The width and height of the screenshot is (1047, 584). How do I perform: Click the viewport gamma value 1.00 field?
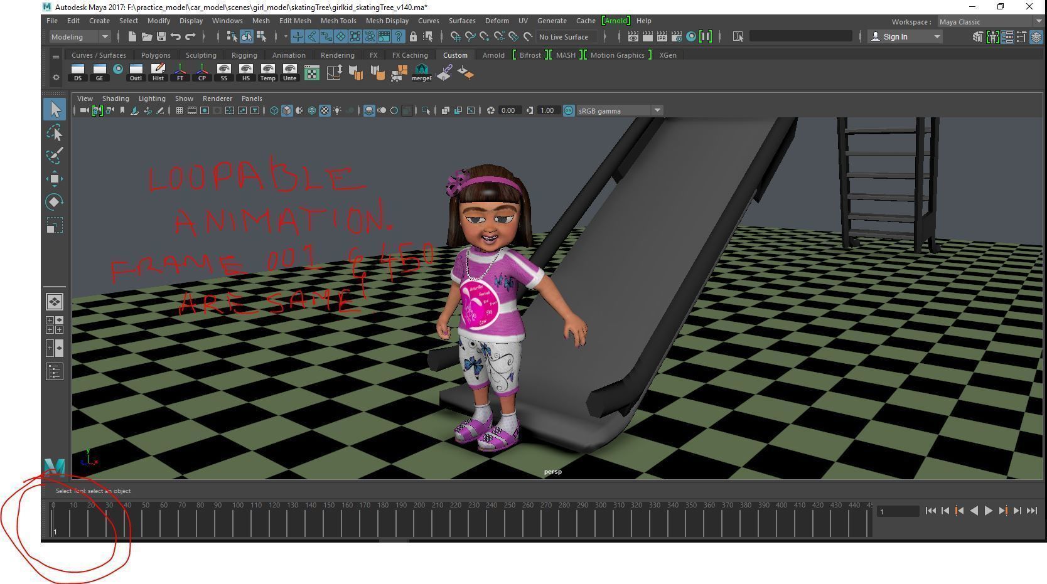(x=547, y=111)
